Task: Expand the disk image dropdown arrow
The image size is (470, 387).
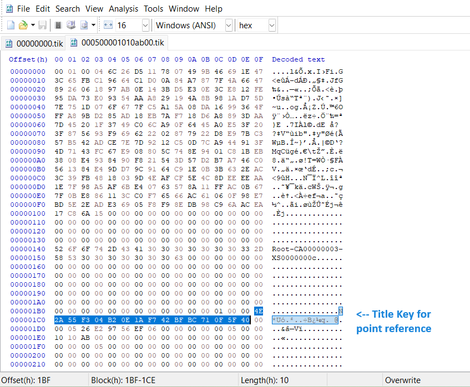Action: click(x=94, y=25)
